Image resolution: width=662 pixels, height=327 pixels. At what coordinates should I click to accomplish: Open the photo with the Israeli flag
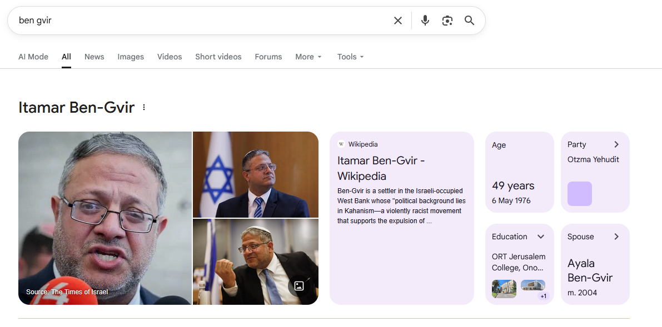point(256,174)
